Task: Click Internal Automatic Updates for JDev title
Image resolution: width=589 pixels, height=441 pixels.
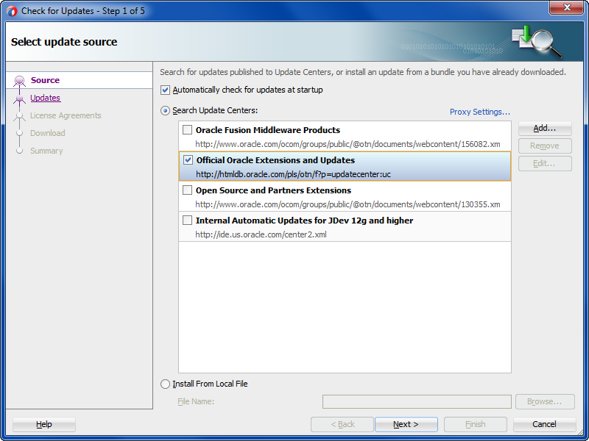Action: tap(304, 220)
